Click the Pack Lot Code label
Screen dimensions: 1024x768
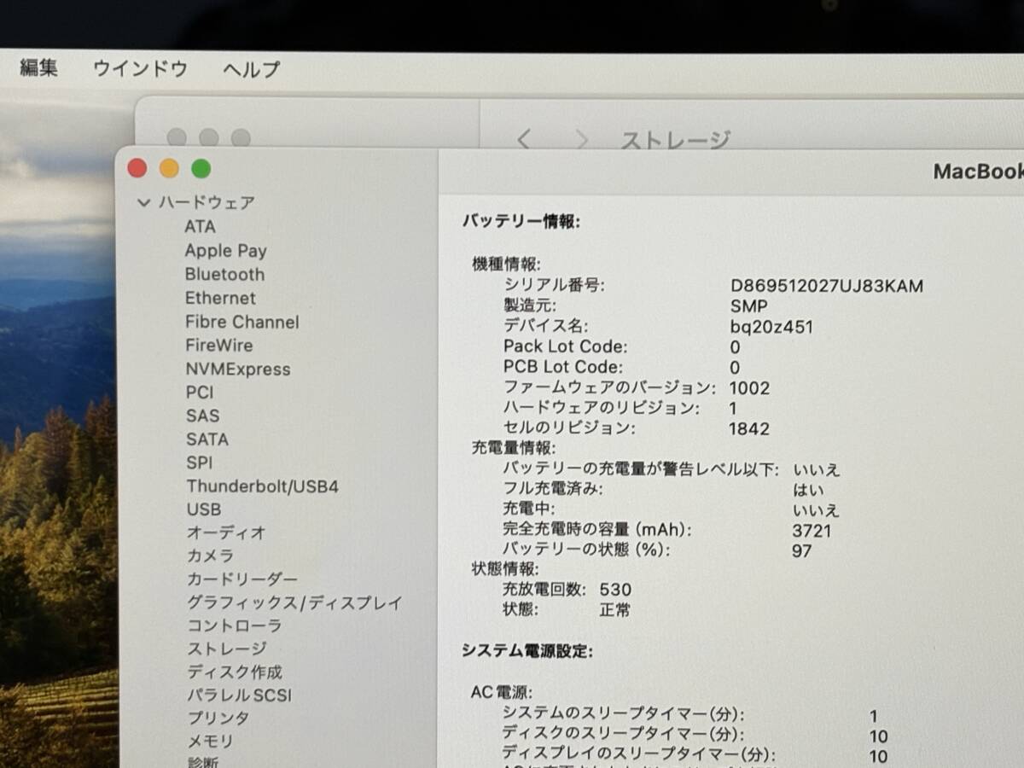[565, 346]
